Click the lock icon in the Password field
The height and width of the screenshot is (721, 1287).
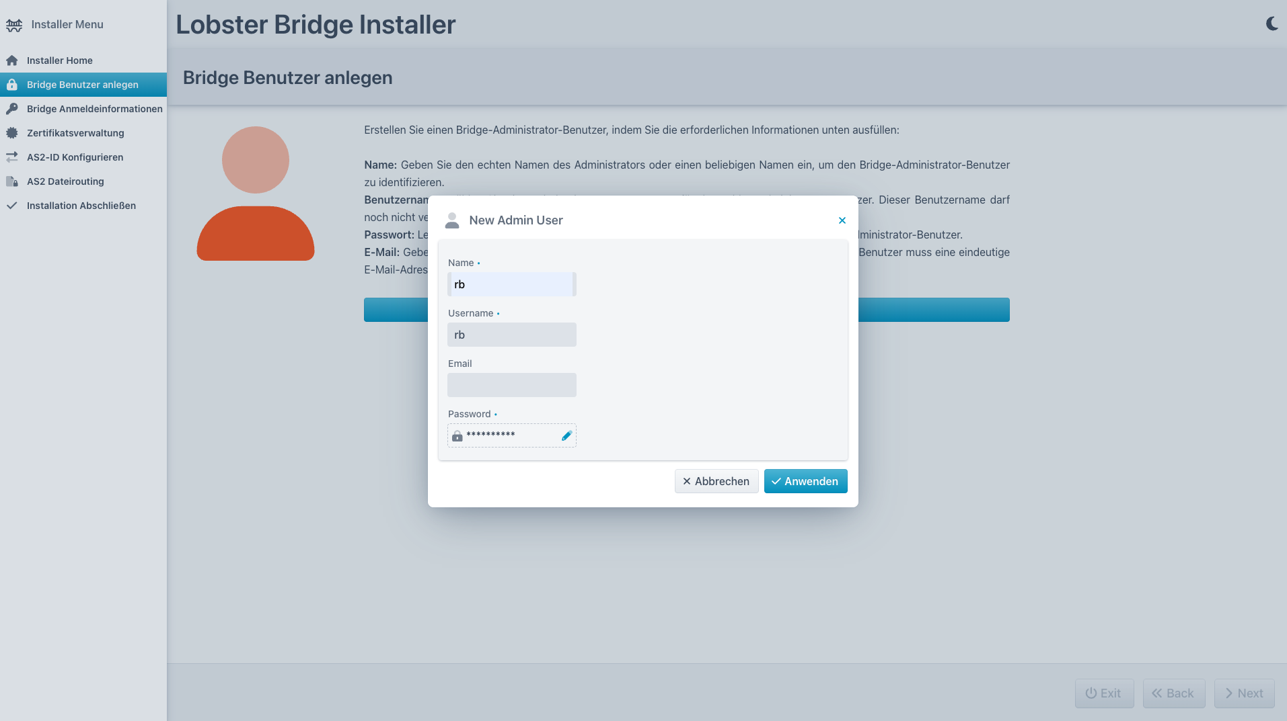coord(457,436)
